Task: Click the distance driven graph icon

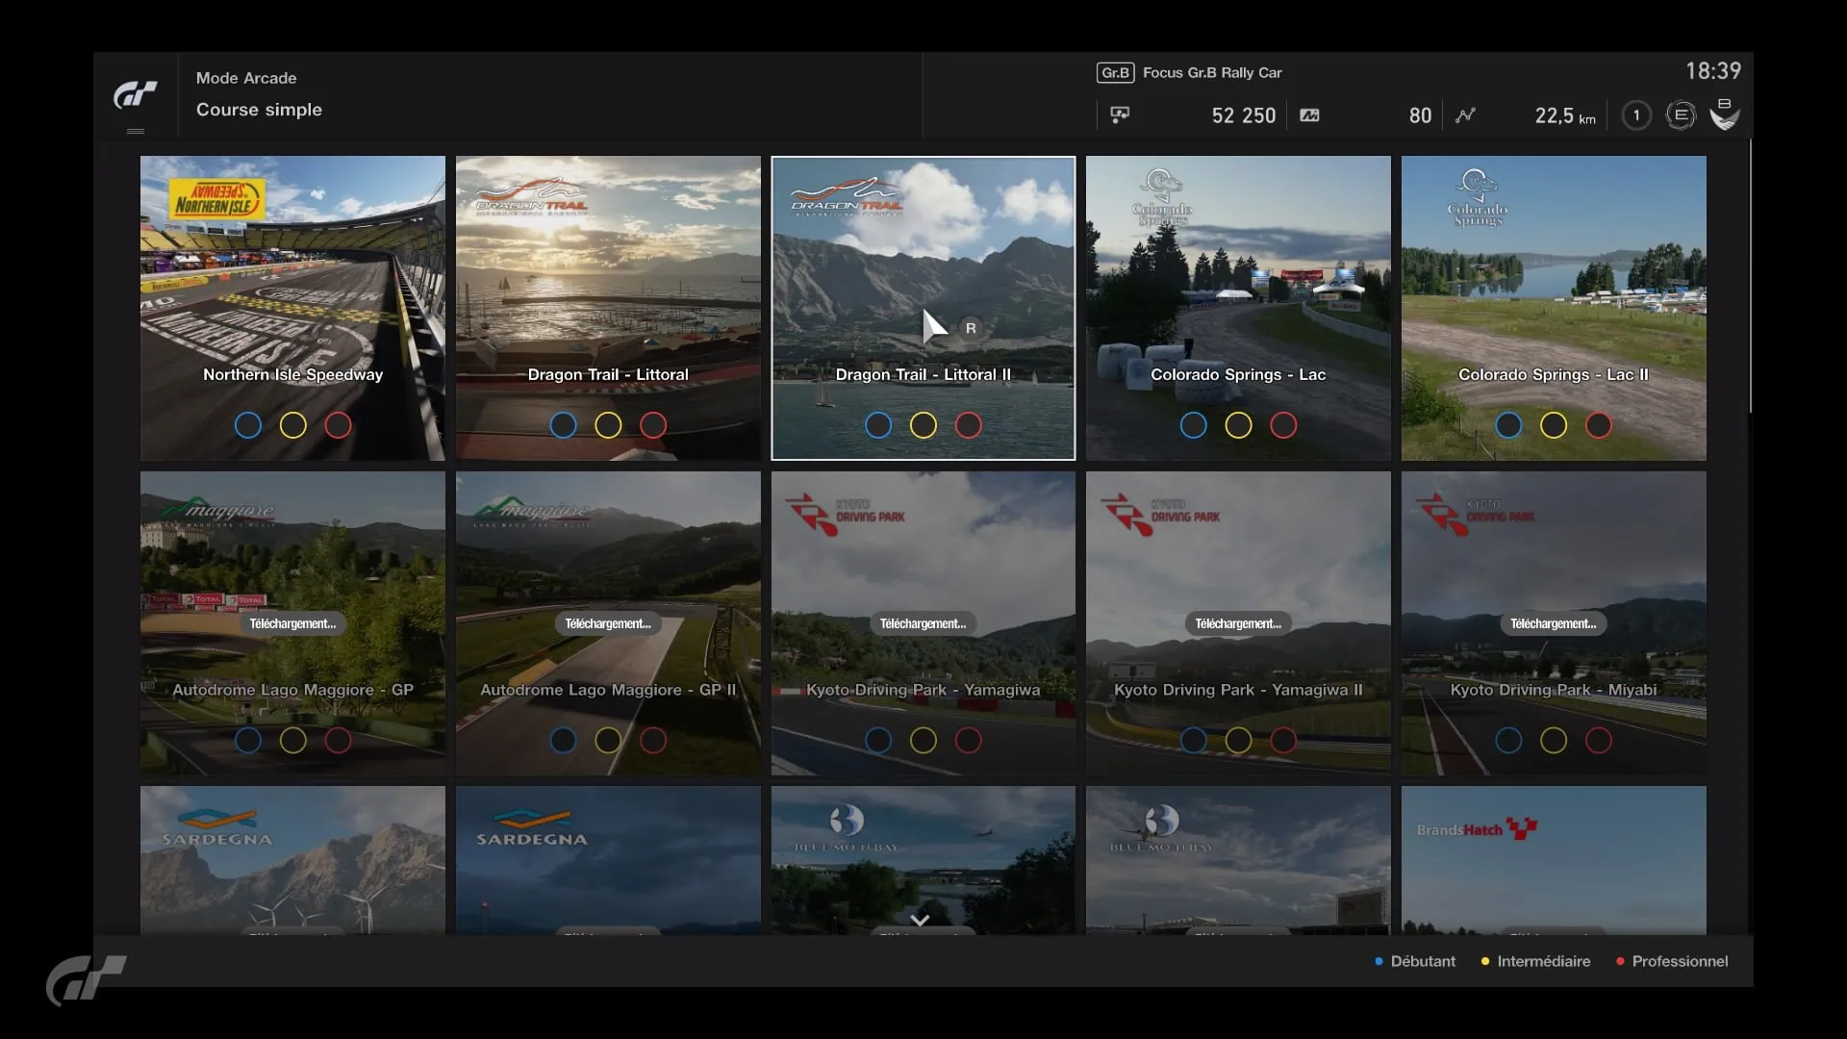Action: coord(1465,115)
